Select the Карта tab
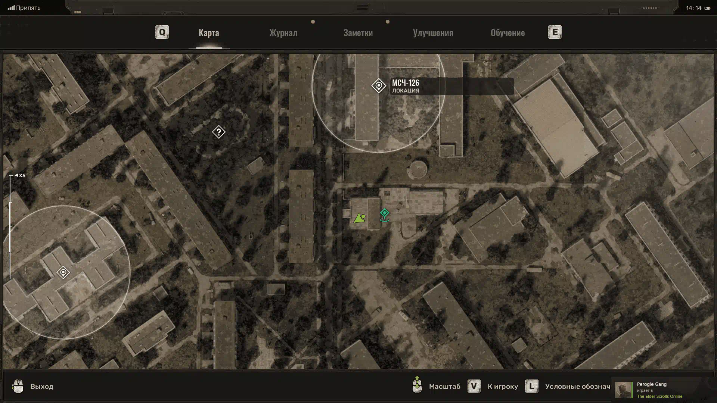 (209, 33)
